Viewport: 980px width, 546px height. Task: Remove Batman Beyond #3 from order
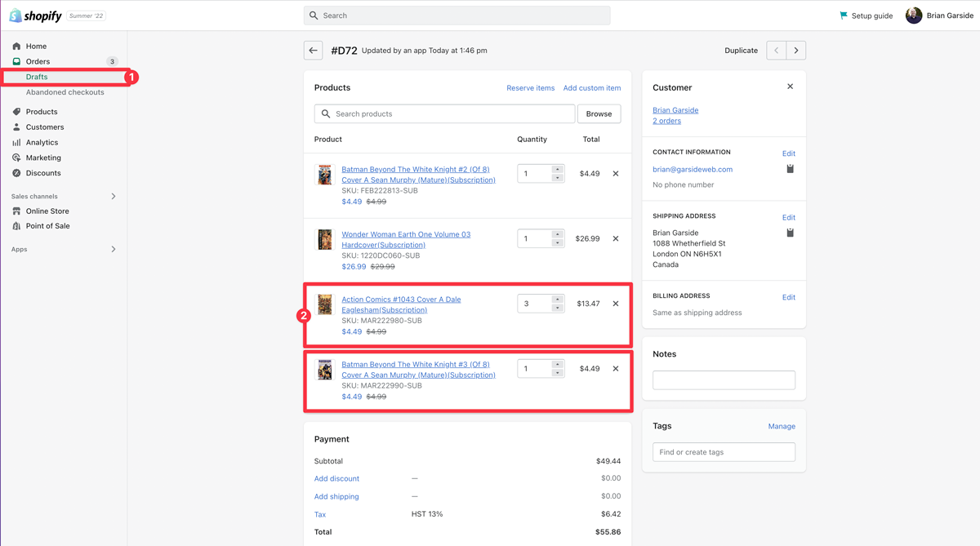[616, 369]
